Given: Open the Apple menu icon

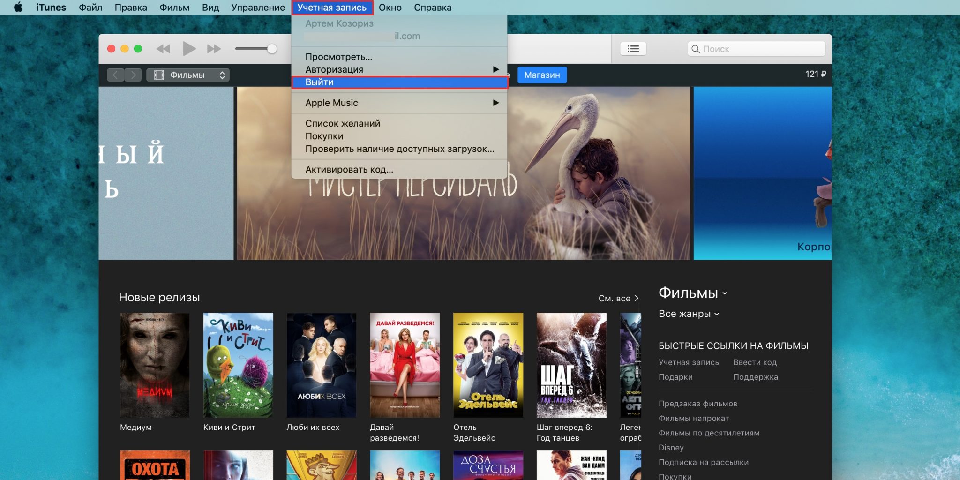Looking at the screenshot, I should 18,7.
